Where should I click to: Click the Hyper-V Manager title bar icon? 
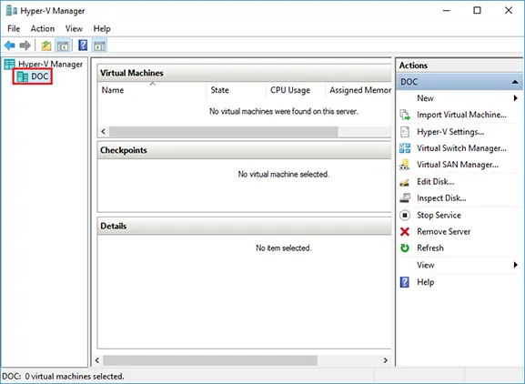point(12,11)
